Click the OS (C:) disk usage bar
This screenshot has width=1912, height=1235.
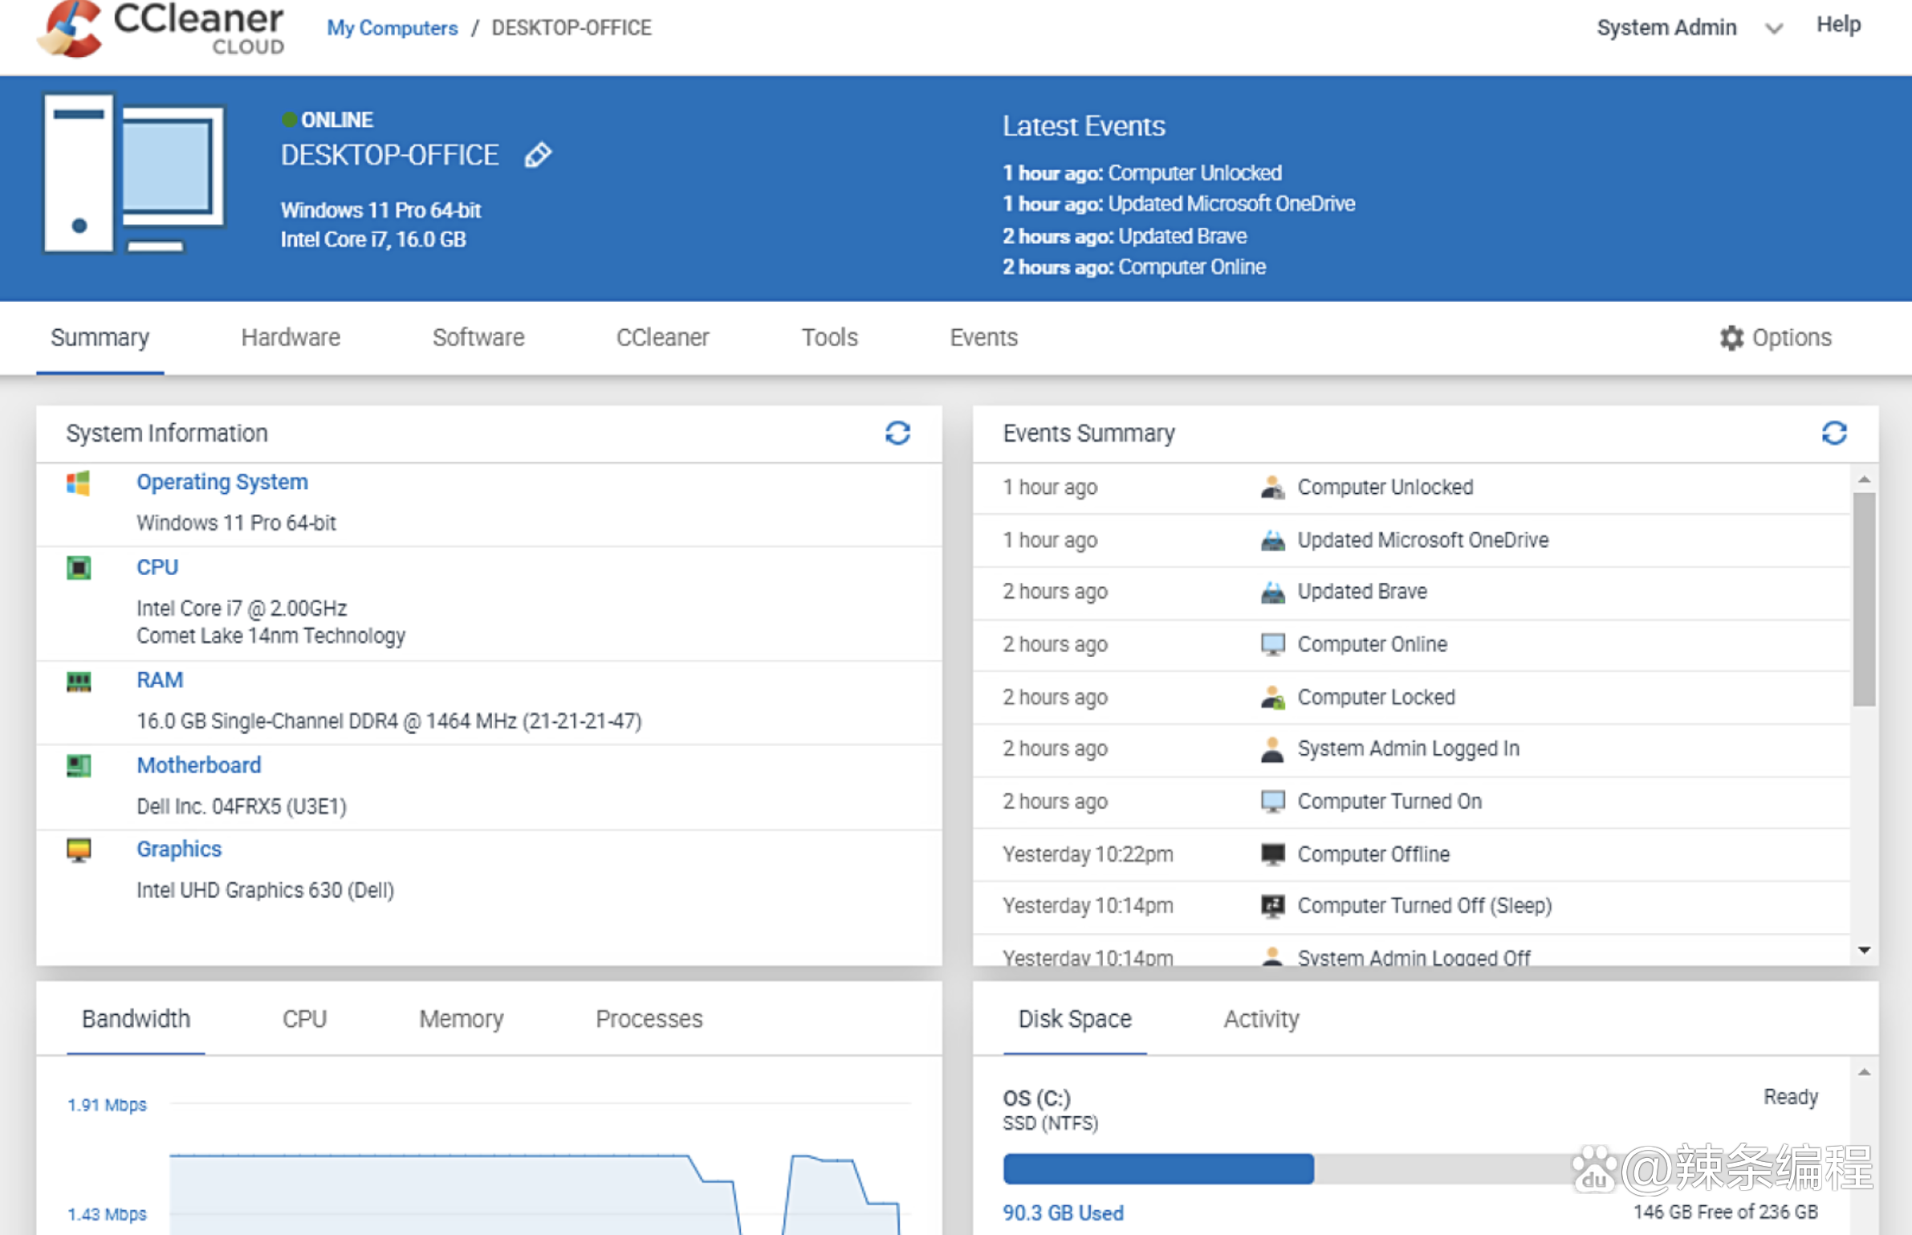[x=1410, y=1169]
